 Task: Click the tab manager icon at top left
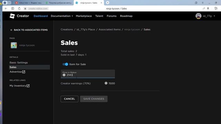pyautogui.click(x=5, y=3)
